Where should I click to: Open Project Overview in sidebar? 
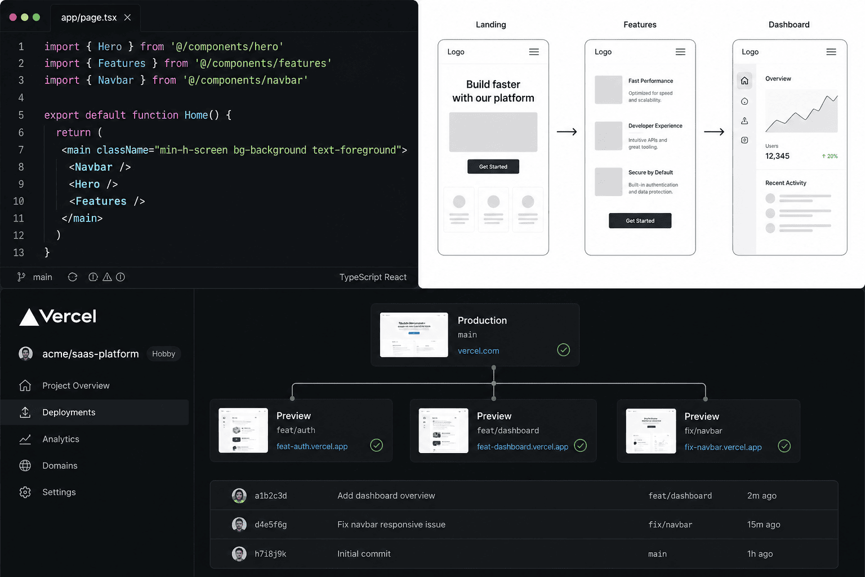point(95,385)
